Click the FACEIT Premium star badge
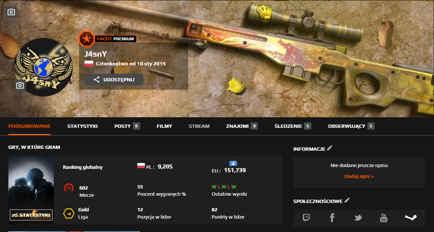The height and width of the screenshot is (232, 434). coord(86,38)
